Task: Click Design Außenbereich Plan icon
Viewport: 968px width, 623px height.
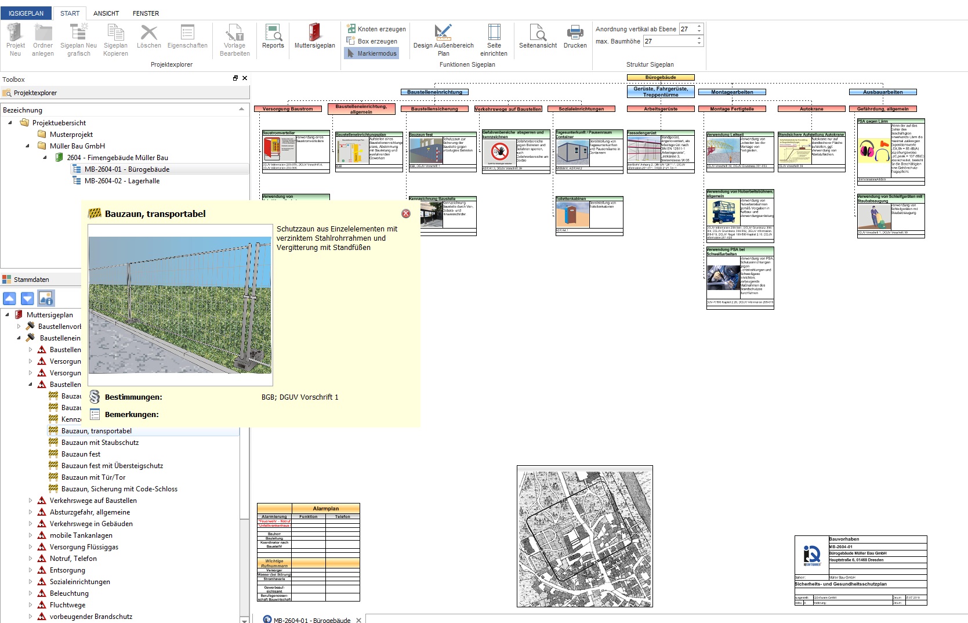Action: click(x=443, y=36)
